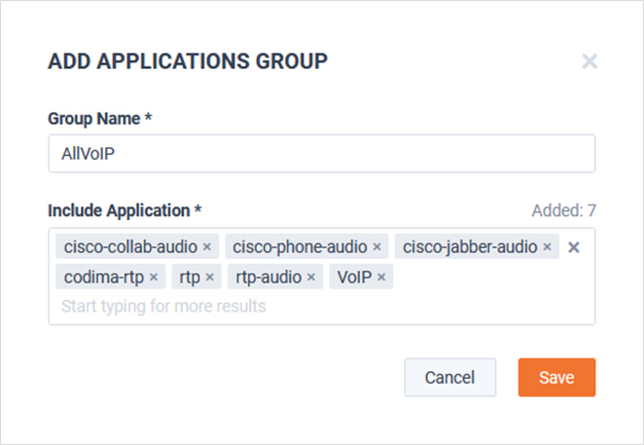This screenshot has height=445, width=644.
Task: Select the cisco-jabber-audio chip label
Action: (470, 247)
